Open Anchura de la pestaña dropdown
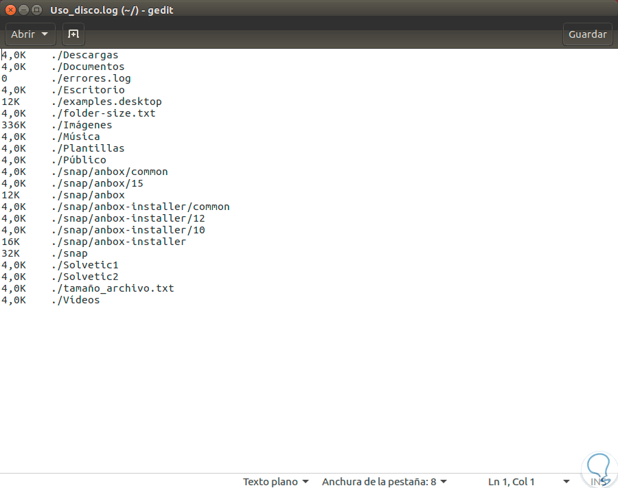Viewport: 618px width, 488px height. coord(385,482)
